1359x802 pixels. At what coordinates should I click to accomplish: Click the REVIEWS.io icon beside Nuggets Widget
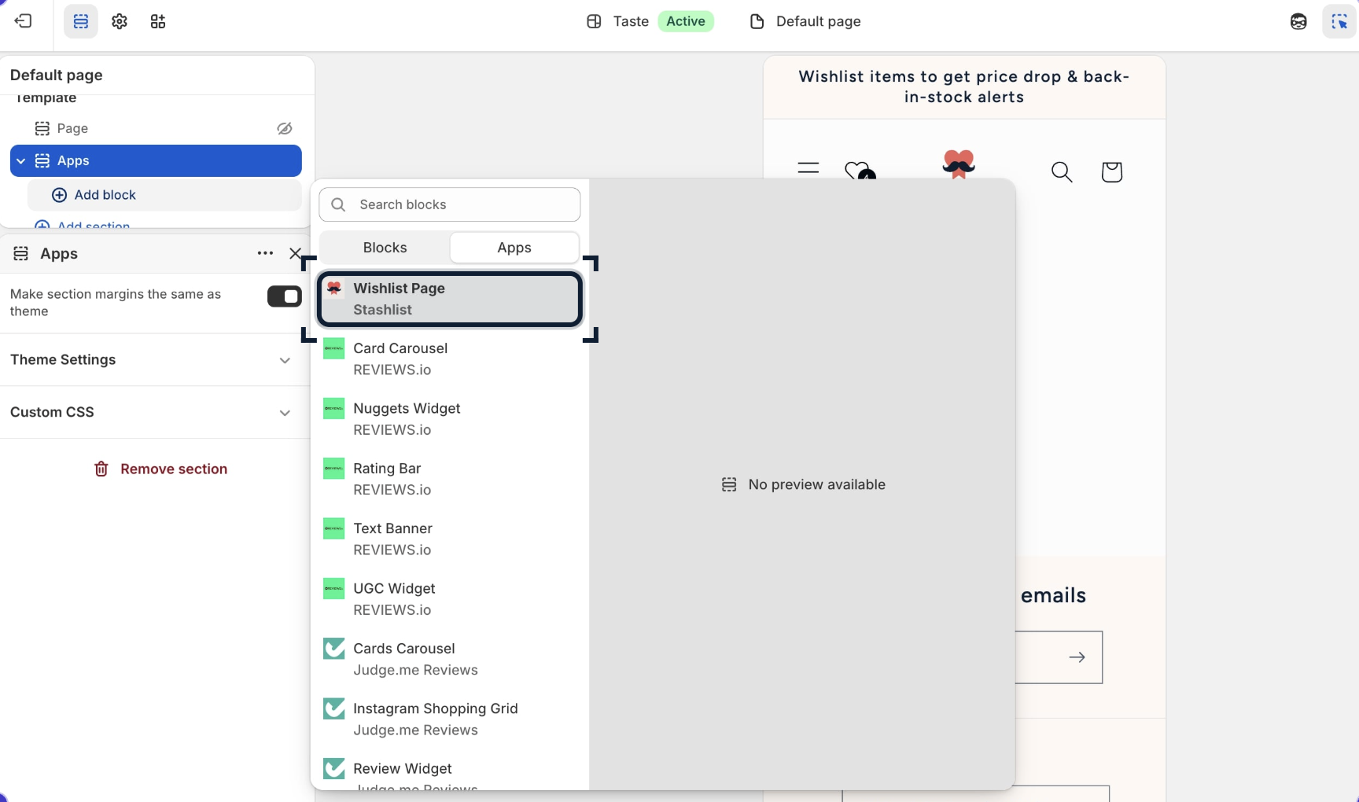(x=334, y=408)
